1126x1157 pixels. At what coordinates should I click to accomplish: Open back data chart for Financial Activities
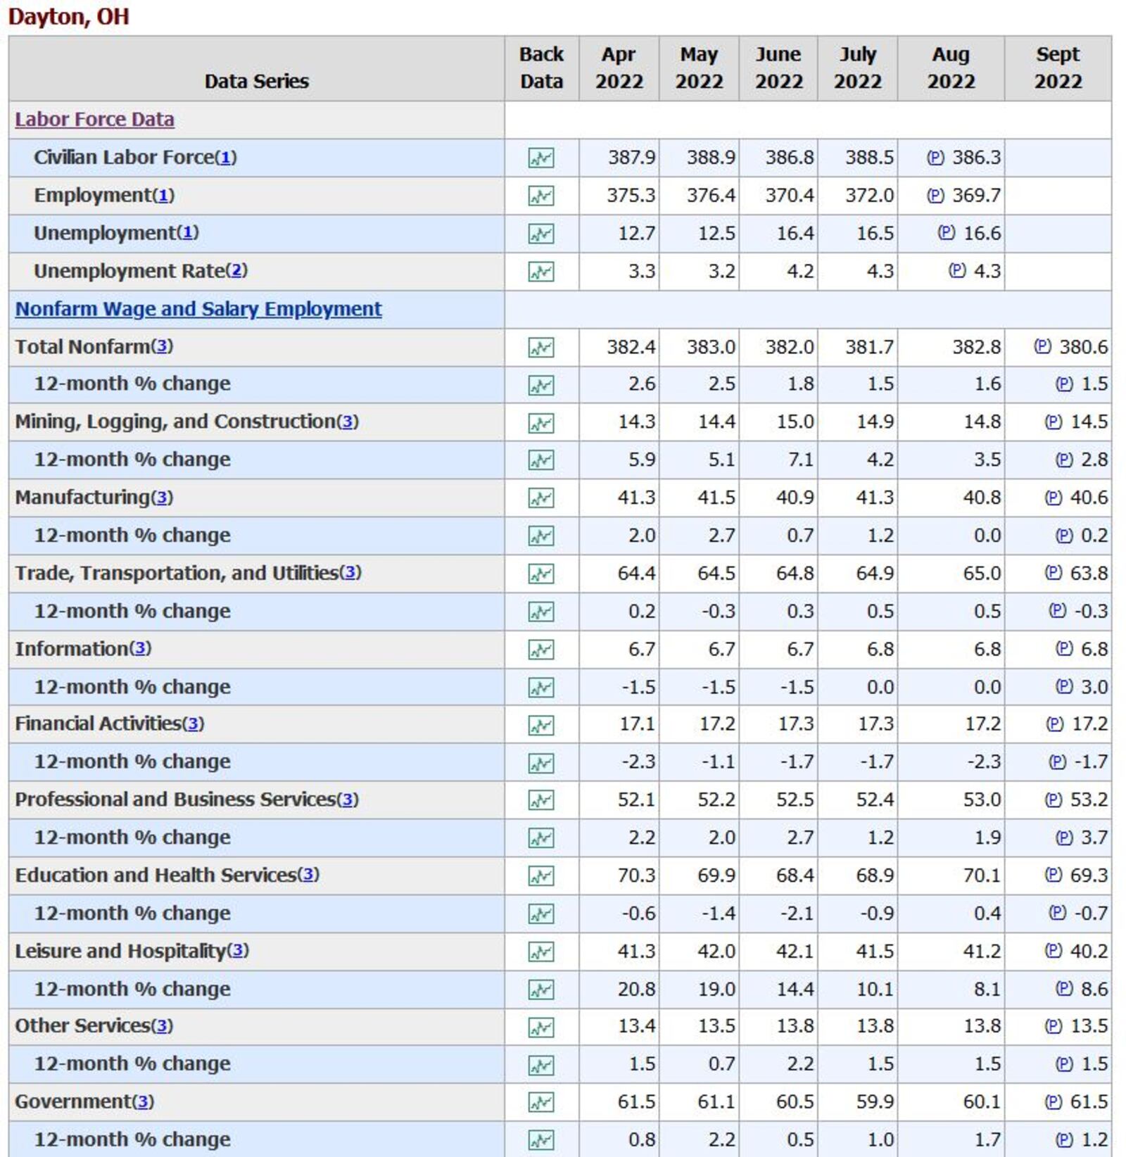[542, 724]
